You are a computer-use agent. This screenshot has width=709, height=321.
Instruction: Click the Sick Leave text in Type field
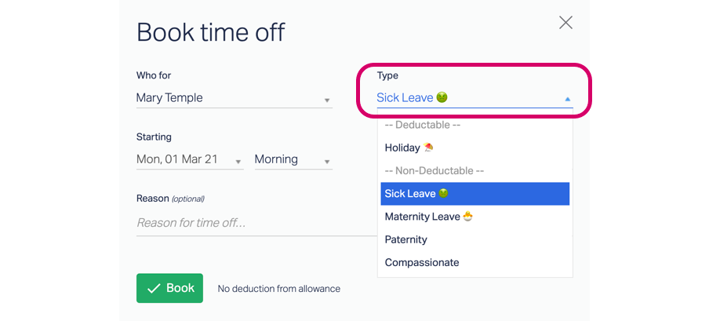(x=405, y=97)
